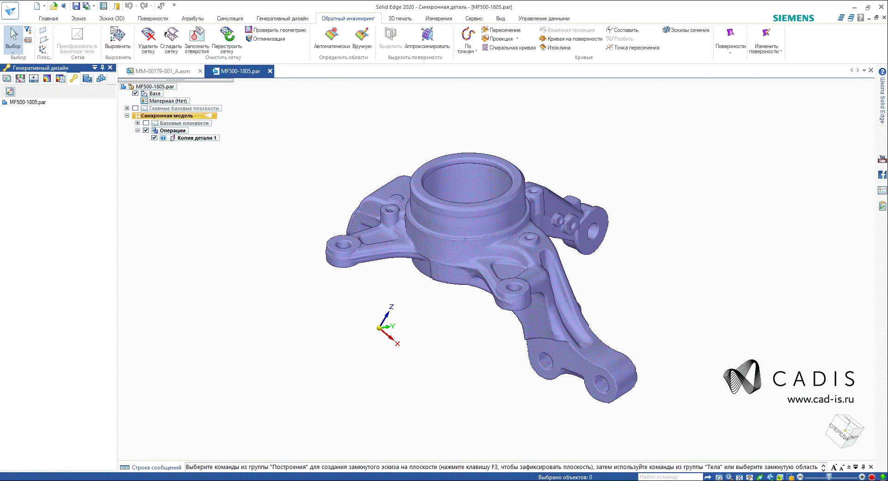
Task: Run the Перестроить сетку remesh tool
Action: click(x=227, y=41)
